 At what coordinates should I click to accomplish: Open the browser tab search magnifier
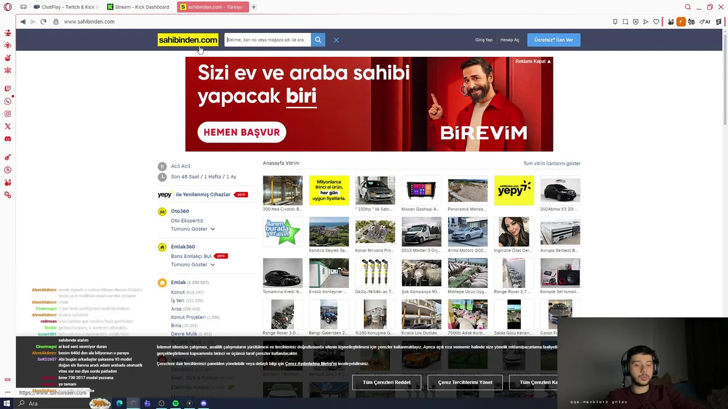(x=688, y=7)
